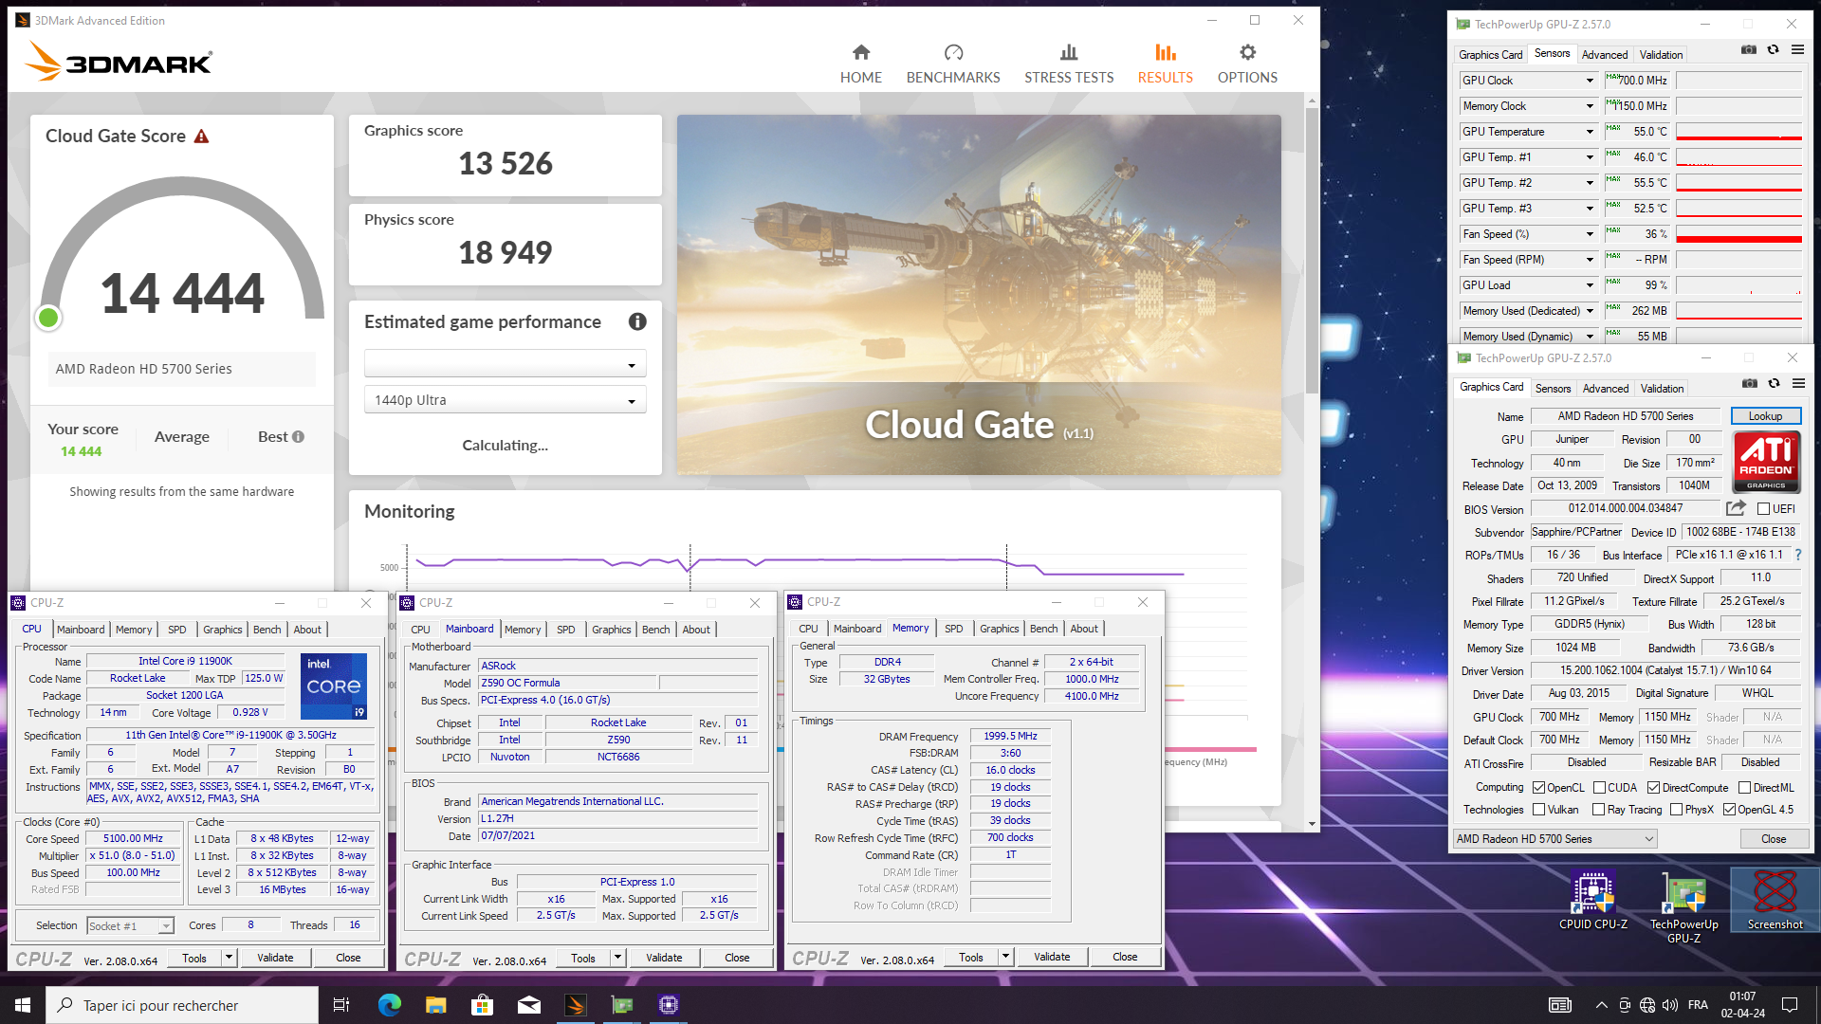Open the Socket #1 selection dropdown in CPU-Z
The width and height of the screenshot is (1821, 1024).
pyautogui.click(x=130, y=926)
